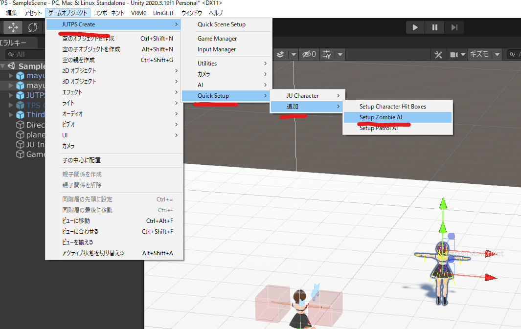Click the green Y-axis gizmo arrow
The image size is (521, 329).
443,205
